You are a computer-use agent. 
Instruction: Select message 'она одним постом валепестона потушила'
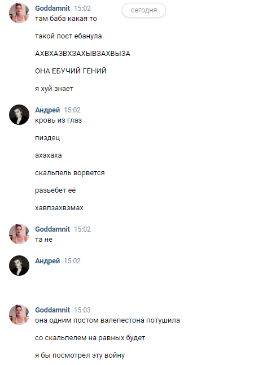[107, 320]
